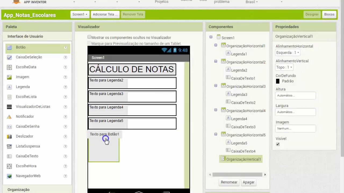
Task: Toggle tablet-size preview checkbox
Action: click(x=89, y=43)
